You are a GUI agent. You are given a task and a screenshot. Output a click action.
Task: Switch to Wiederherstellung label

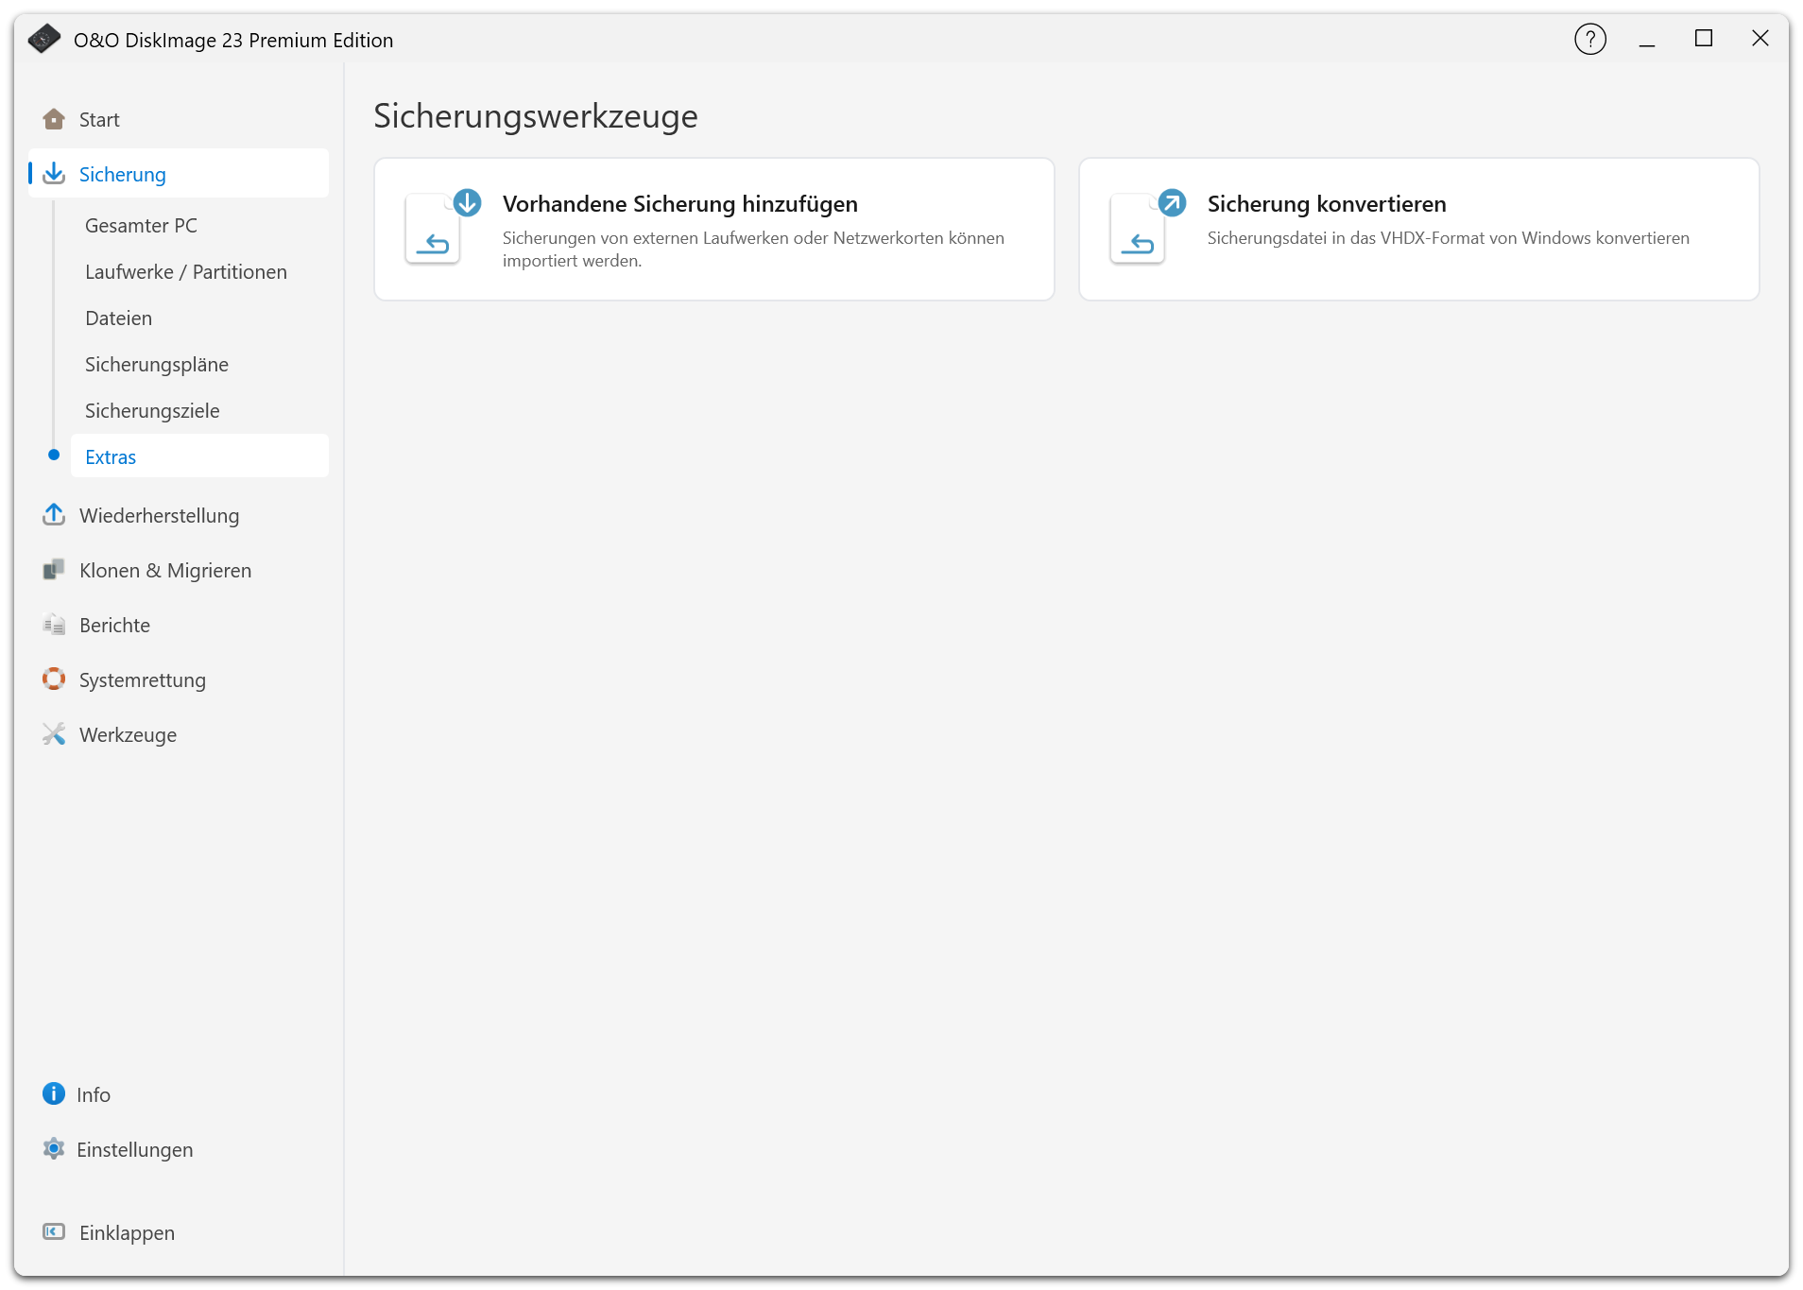point(160,515)
